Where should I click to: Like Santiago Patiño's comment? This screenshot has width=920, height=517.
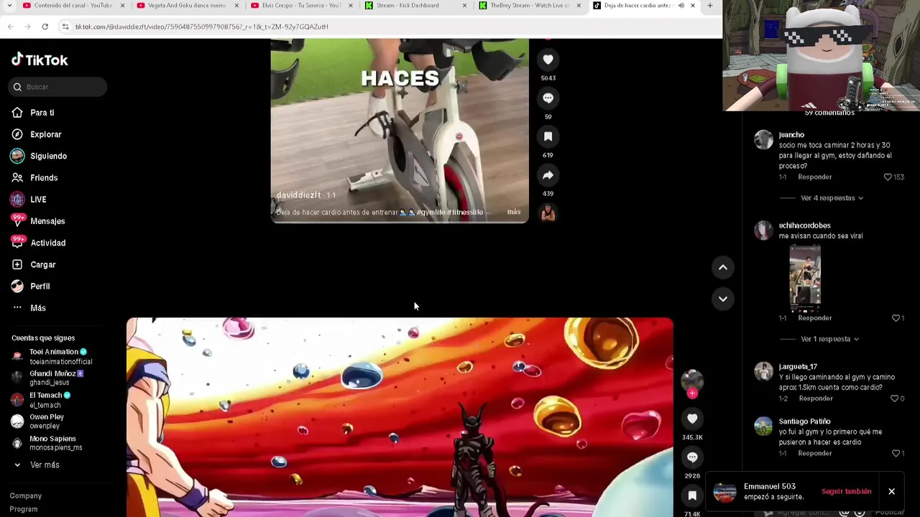coord(896,454)
